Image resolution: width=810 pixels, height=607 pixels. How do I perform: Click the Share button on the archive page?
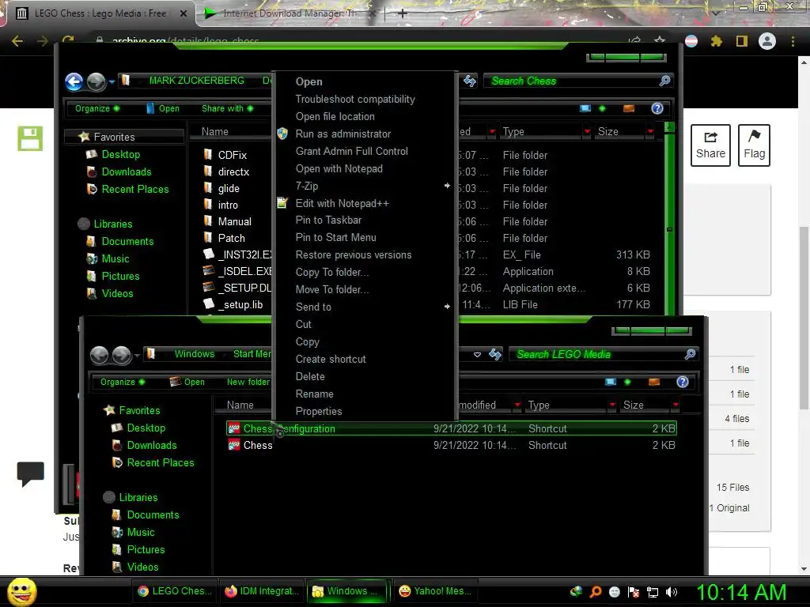tap(710, 145)
